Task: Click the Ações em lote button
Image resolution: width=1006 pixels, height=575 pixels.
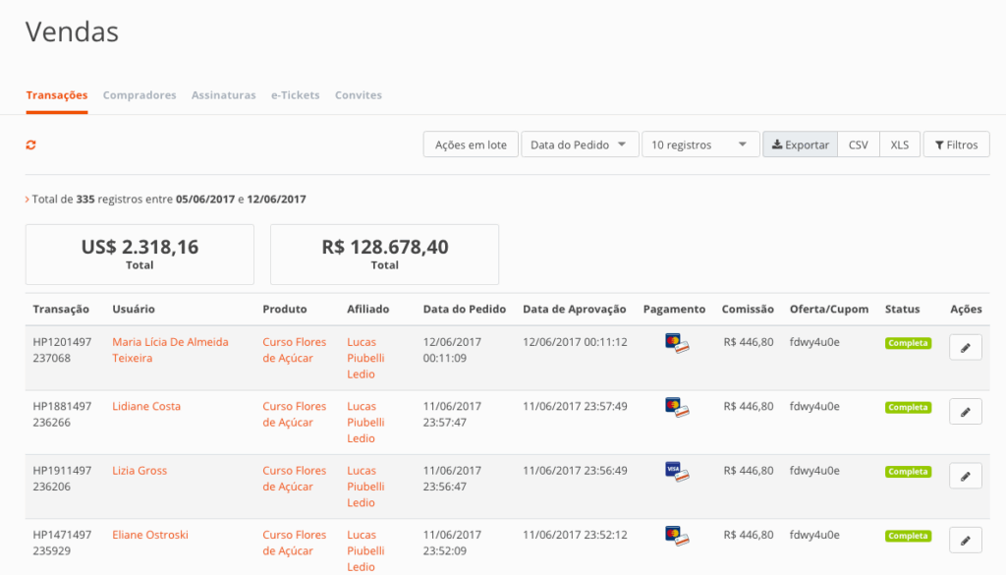Action: (x=471, y=144)
